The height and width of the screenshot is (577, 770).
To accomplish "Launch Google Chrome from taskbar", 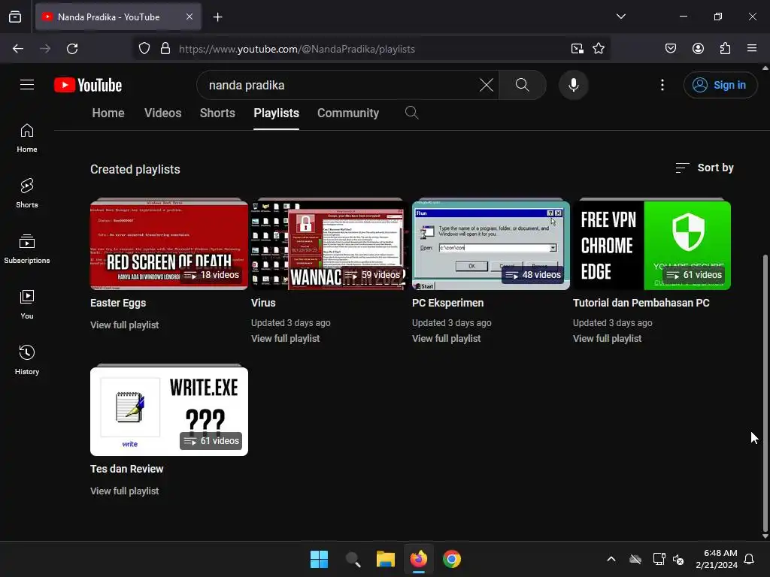I will [x=452, y=559].
